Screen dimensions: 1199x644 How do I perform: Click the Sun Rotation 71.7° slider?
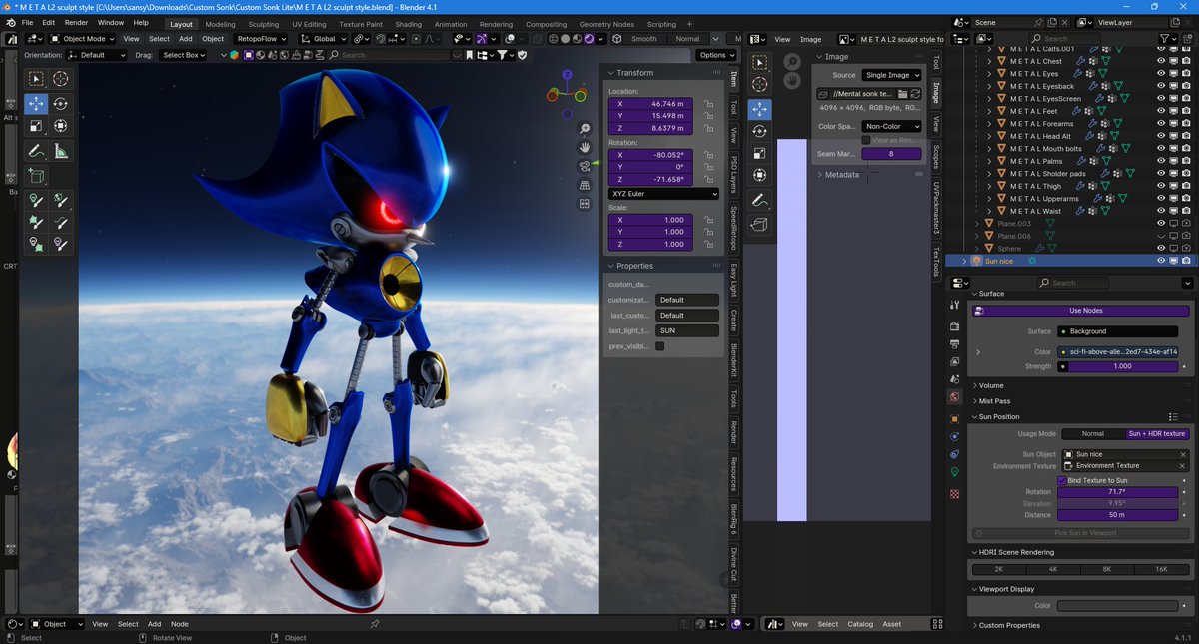1117,492
